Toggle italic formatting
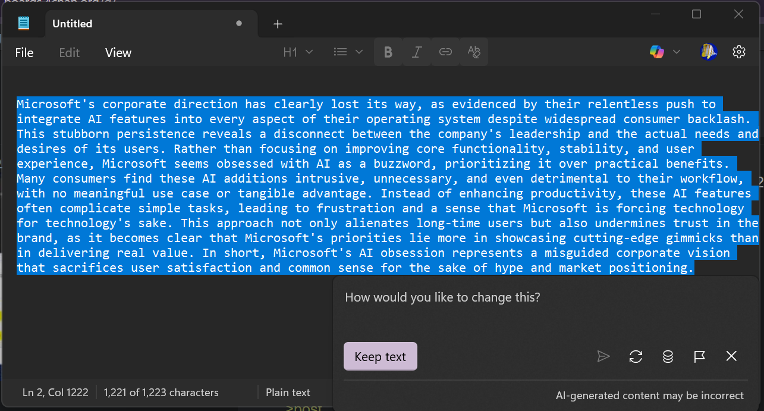764x411 pixels. coord(417,52)
